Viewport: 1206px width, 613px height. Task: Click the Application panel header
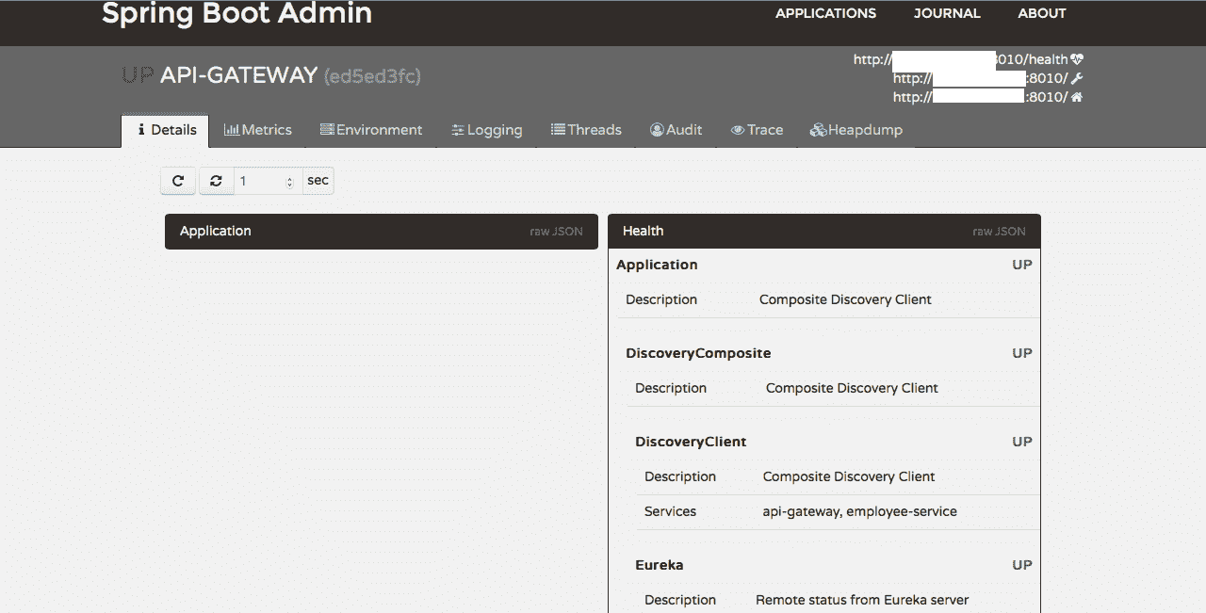[382, 232]
